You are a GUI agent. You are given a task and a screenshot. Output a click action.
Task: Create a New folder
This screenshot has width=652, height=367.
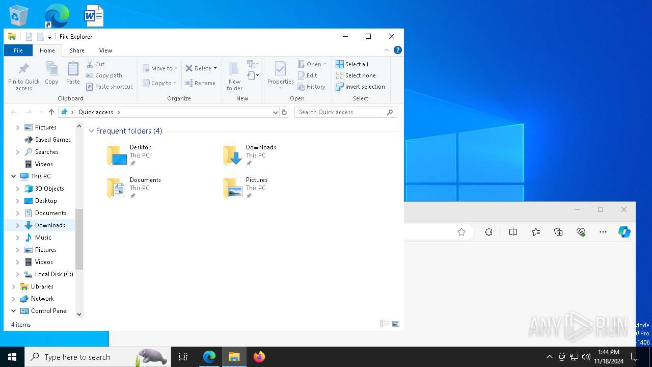click(234, 76)
